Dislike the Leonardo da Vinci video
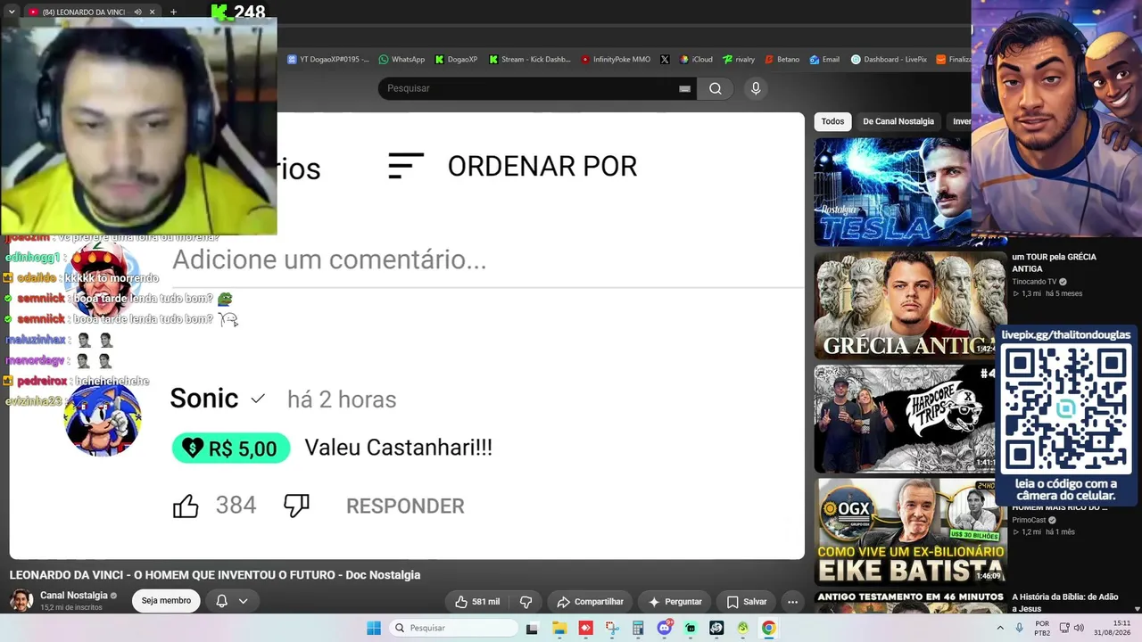Image resolution: width=1142 pixels, height=642 pixels. click(525, 602)
